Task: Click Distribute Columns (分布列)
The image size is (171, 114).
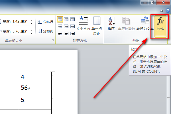Action: [45, 31]
